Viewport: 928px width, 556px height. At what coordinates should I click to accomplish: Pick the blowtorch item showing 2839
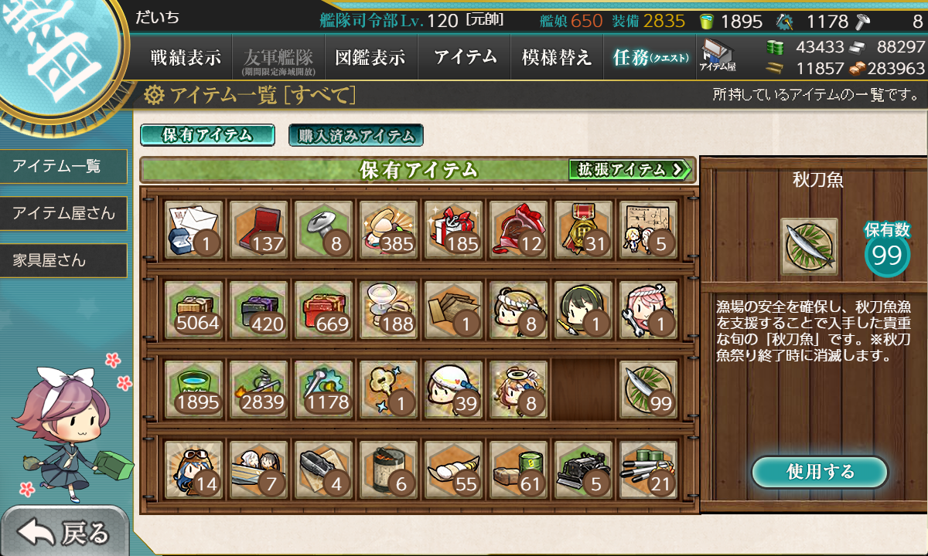260,389
